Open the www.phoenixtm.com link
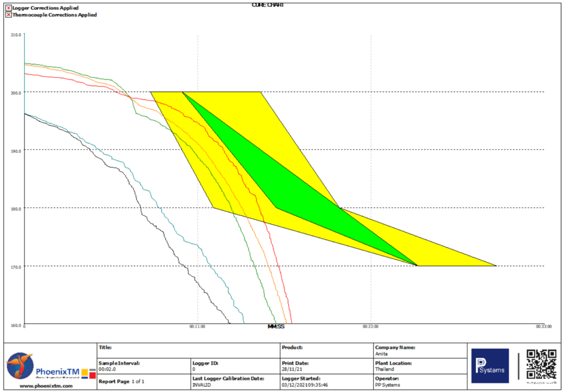The width and height of the screenshot is (562, 392). pos(46,385)
